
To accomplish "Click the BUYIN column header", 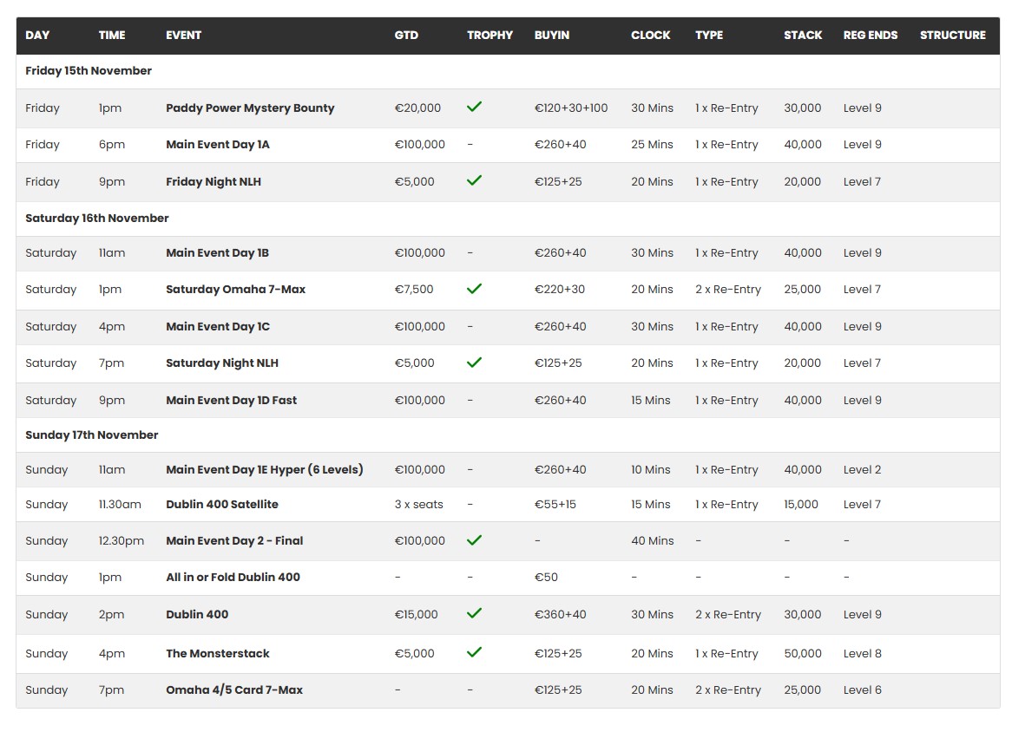I will coord(552,36).
